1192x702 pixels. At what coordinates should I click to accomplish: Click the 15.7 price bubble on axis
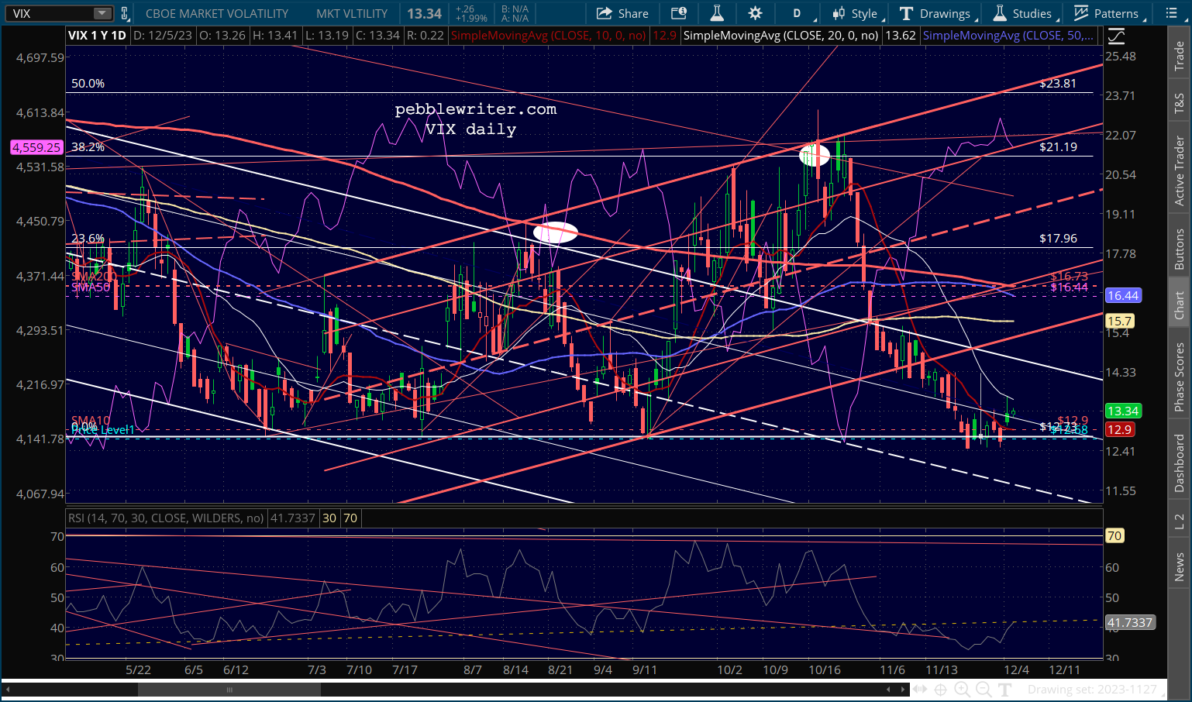(1119, 321)
